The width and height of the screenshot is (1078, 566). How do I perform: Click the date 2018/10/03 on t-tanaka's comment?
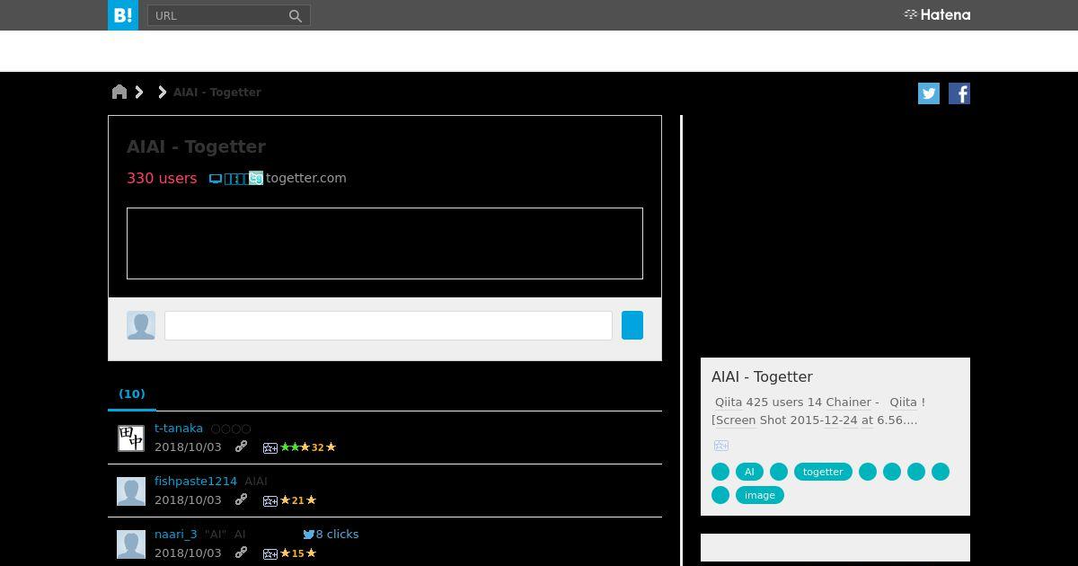(x=188, y=447)
